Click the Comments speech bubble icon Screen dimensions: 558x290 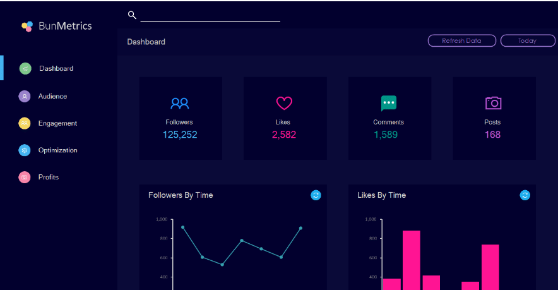coord(388,103)
